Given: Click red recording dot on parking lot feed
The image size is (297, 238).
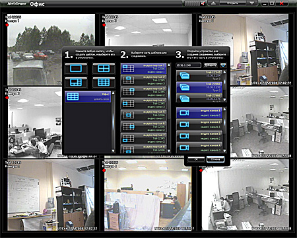Looking at the screenshot, I should 7,25.
